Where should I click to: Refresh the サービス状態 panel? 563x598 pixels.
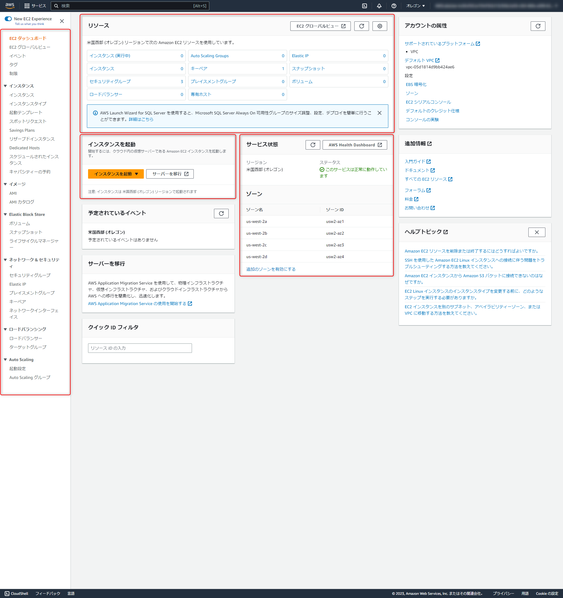(x=313, y=145)
